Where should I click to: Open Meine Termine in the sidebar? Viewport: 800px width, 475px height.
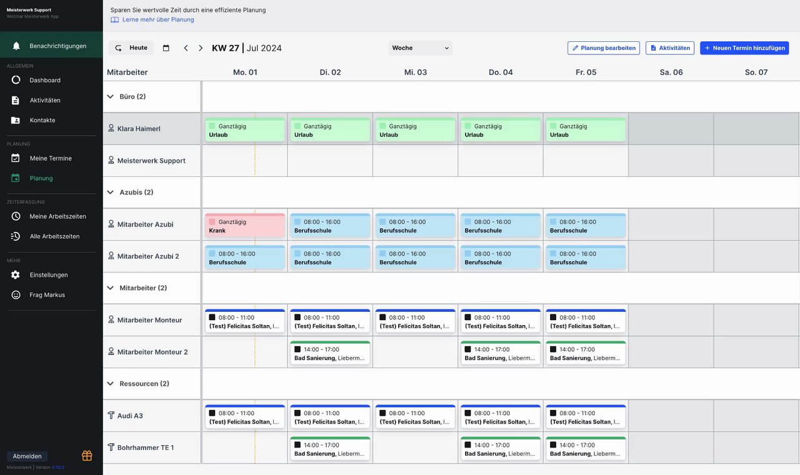click(x=51, y=158)
